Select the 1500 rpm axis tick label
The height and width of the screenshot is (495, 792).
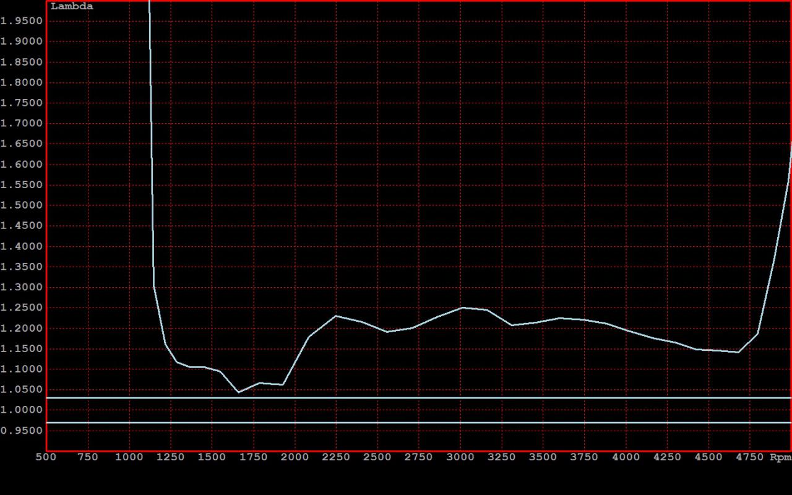point(212,457)
